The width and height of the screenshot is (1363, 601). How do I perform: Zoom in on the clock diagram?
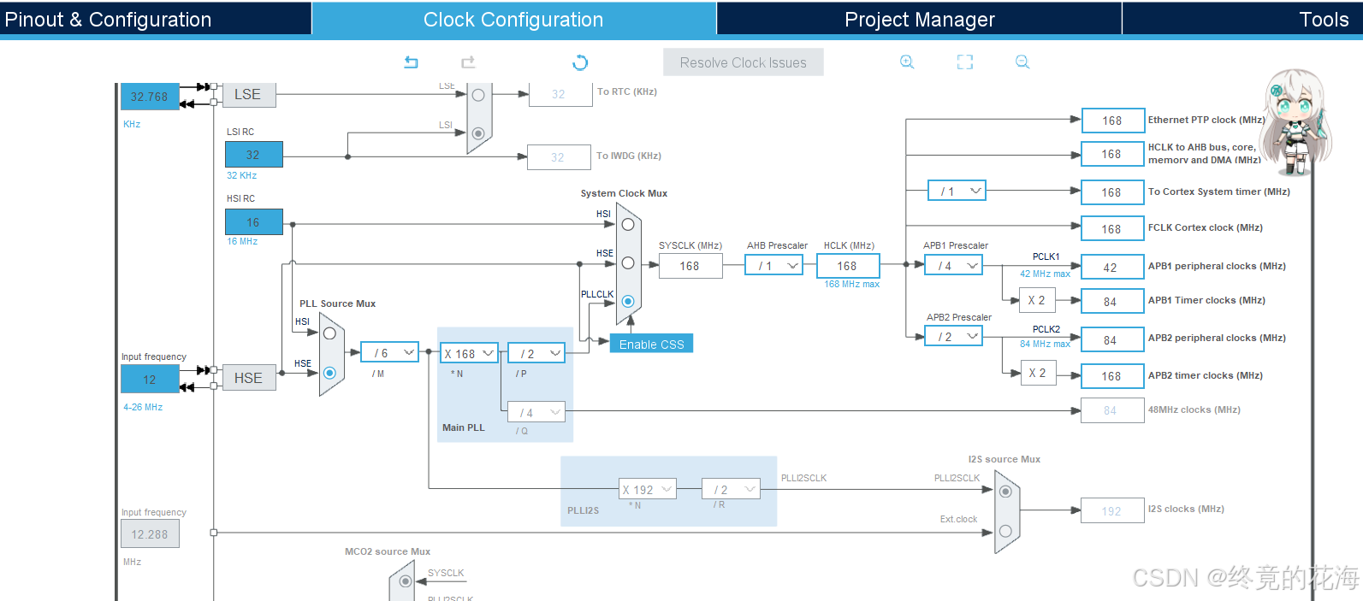(x=907, y=62)
